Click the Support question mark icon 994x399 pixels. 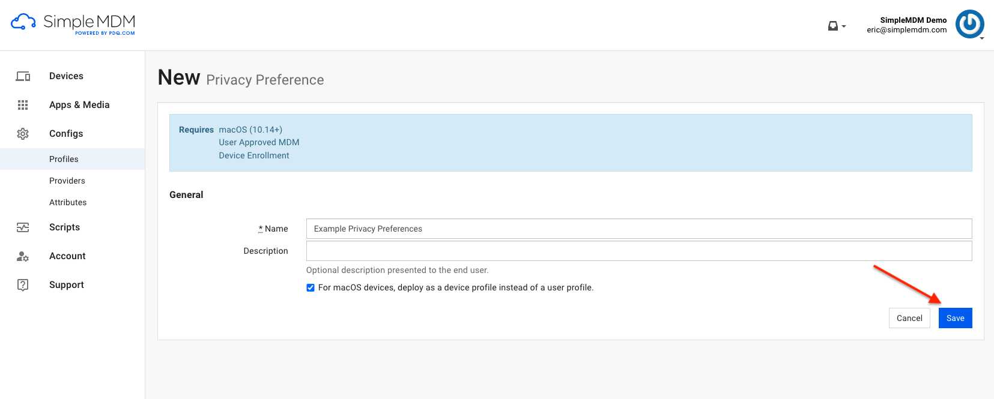(x=23, y=285)
